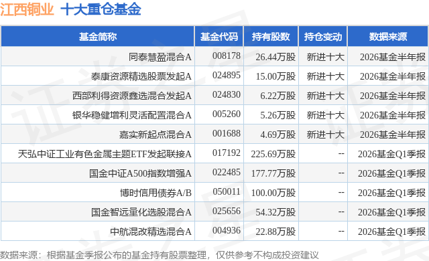The height and width of the screenshot is (261, 429).
Task: Click the 数据来源 column header
Action: [388, 37]
